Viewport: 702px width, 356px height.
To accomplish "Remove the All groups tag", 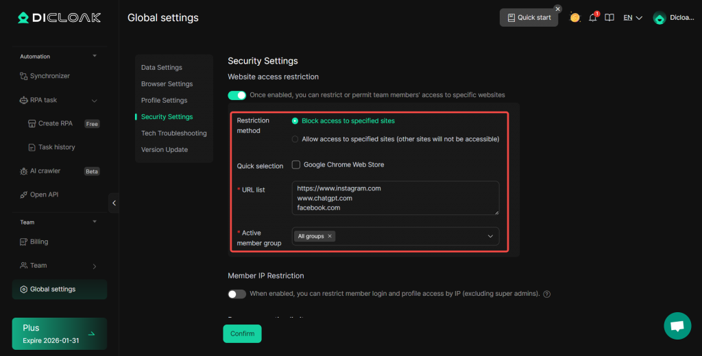I will pos(330,236).
